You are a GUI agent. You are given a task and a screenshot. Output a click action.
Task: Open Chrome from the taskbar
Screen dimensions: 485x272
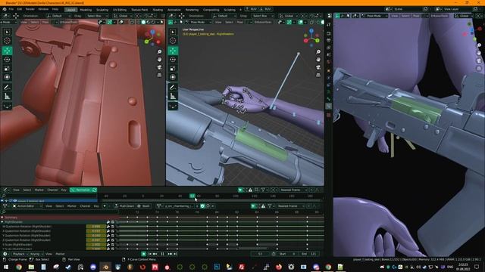pyautogui.click(x=19, y=267)
